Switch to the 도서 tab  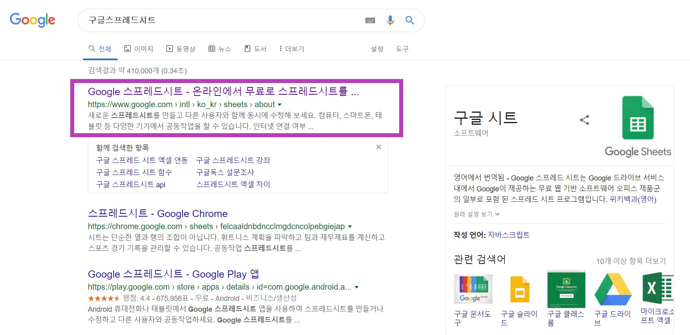(256, 49)
